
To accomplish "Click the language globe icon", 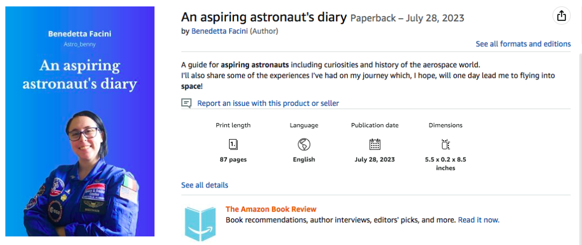I will tap(304, 144).
